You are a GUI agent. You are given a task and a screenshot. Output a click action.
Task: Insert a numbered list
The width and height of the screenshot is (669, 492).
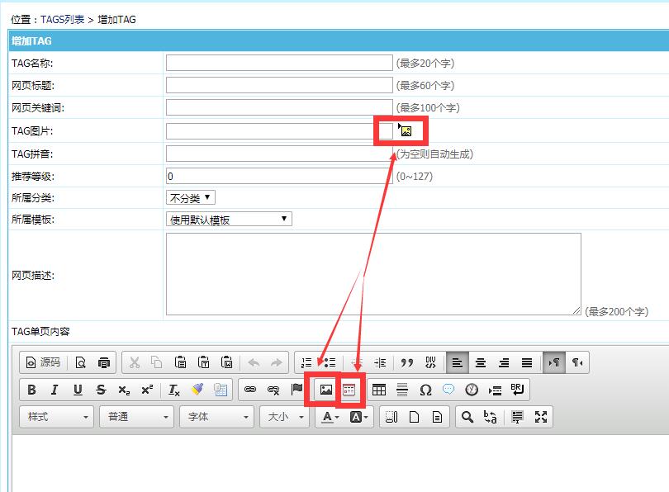coord(306,362)
